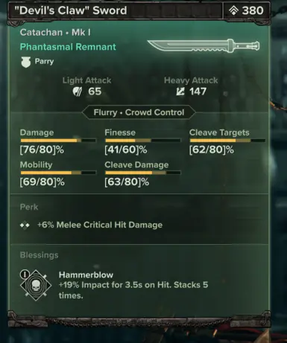
Task: Click the Heavy Attack 147 value
Action: [x=198, y=92]
